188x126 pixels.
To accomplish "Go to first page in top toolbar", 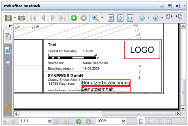I will point(34,18).
